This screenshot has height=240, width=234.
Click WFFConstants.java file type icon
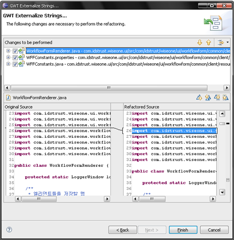pyautogui.click(x=22, y=64)
